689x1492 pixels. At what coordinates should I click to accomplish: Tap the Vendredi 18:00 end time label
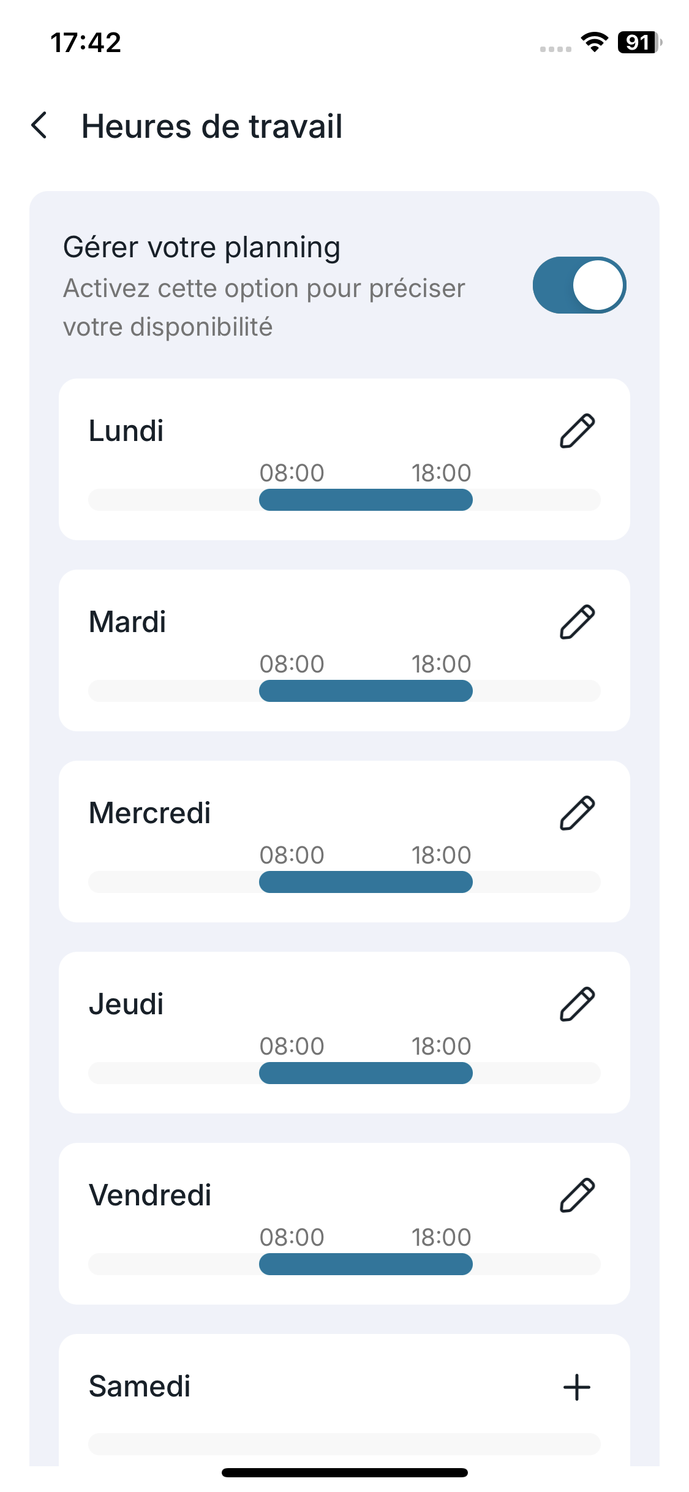pyautogui.click(x=441, y=1237)
